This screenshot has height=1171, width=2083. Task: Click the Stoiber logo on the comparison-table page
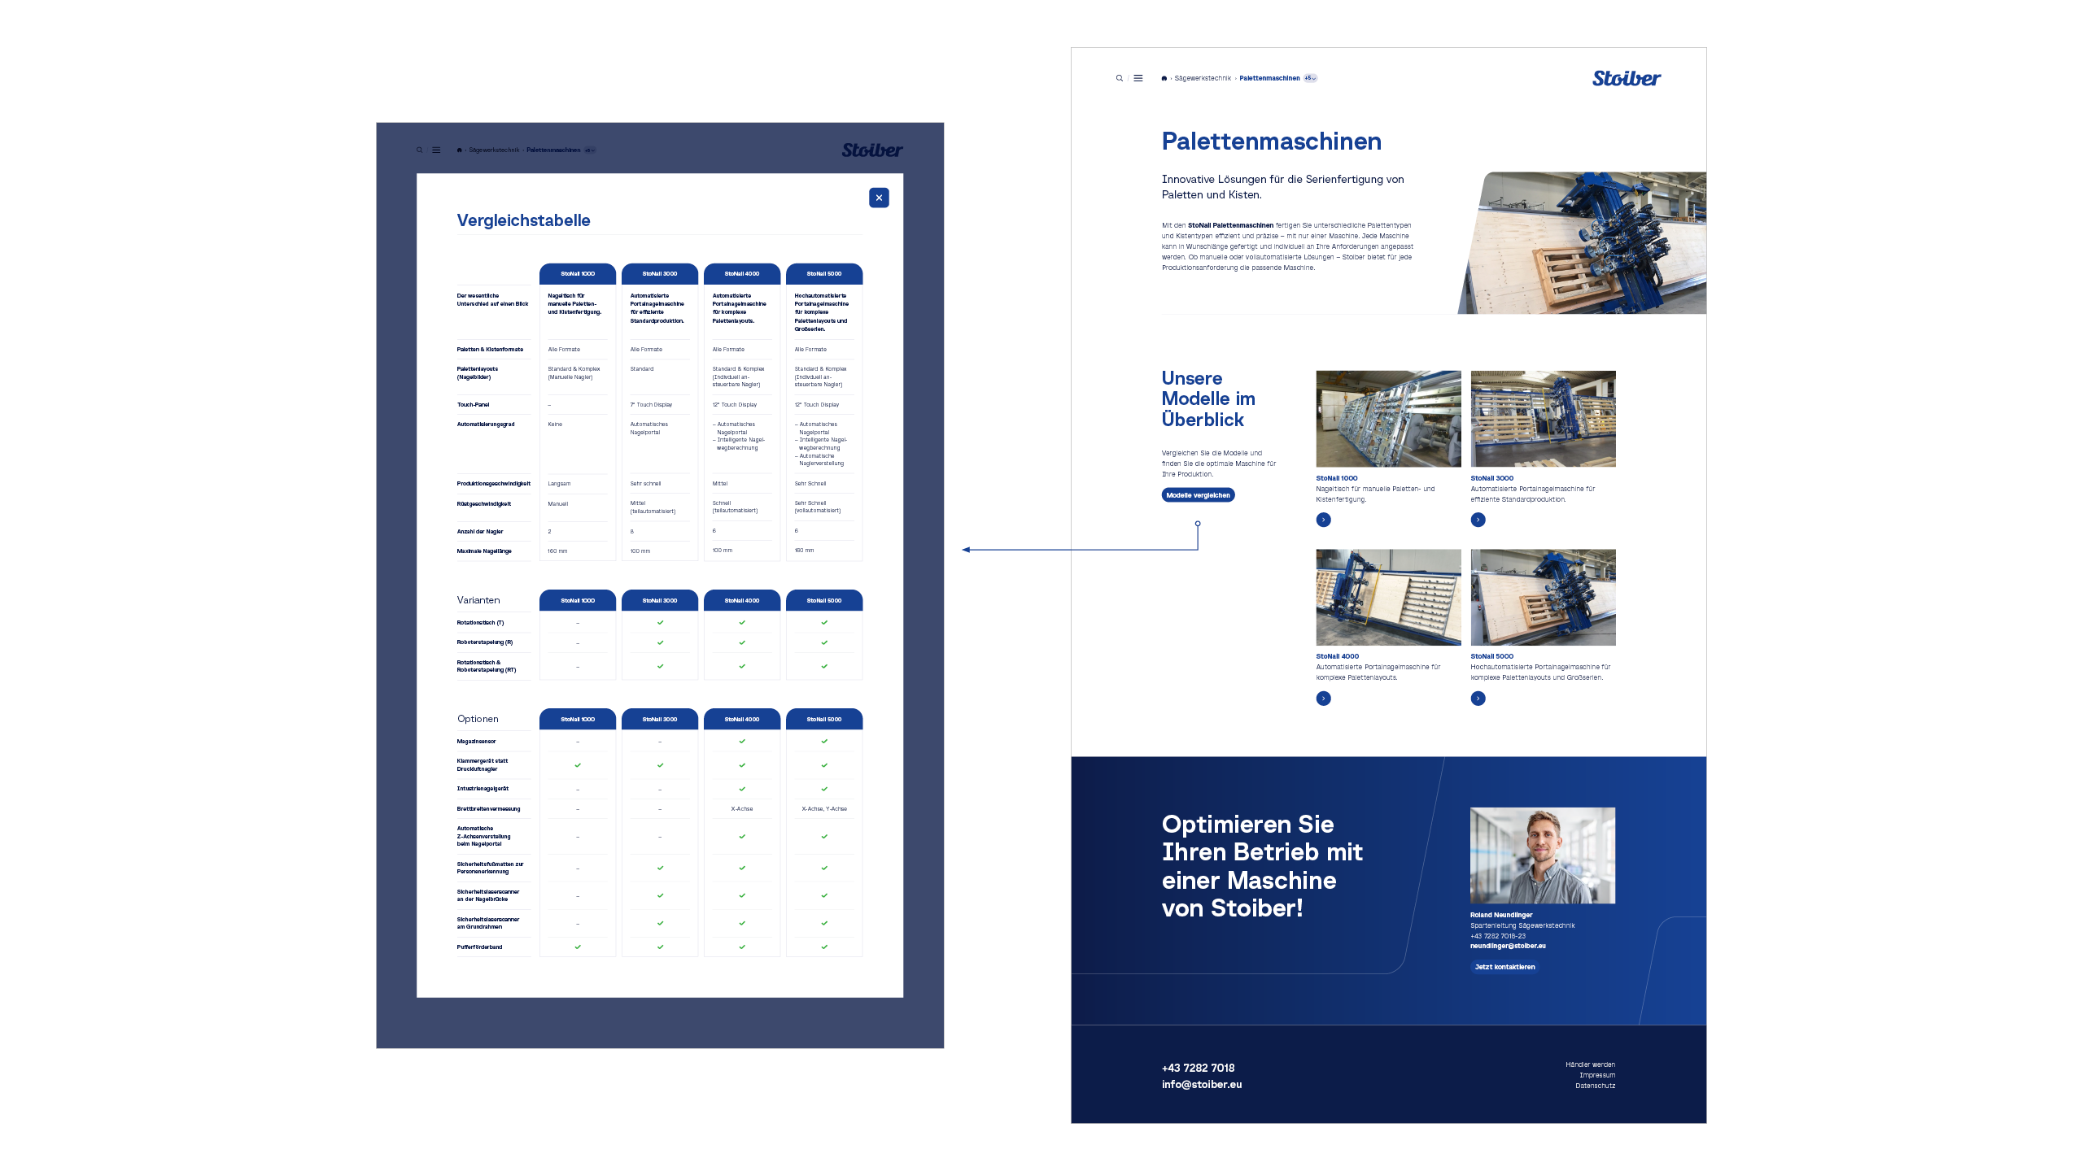(x=872, y=150)
